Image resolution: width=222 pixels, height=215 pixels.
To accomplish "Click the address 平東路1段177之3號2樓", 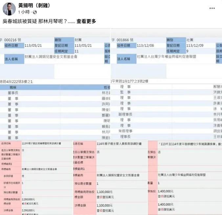I will coord(129,81).
